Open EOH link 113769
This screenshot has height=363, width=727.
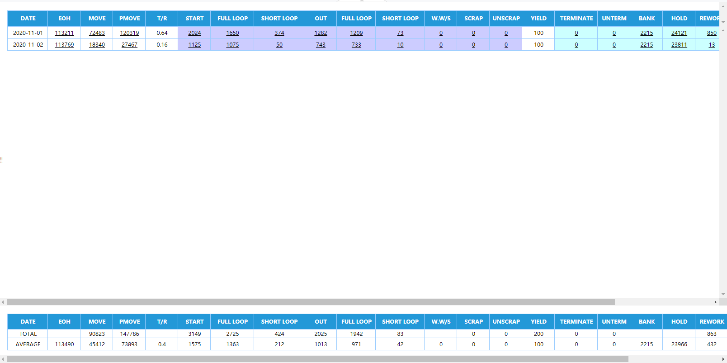coord(64,45)
